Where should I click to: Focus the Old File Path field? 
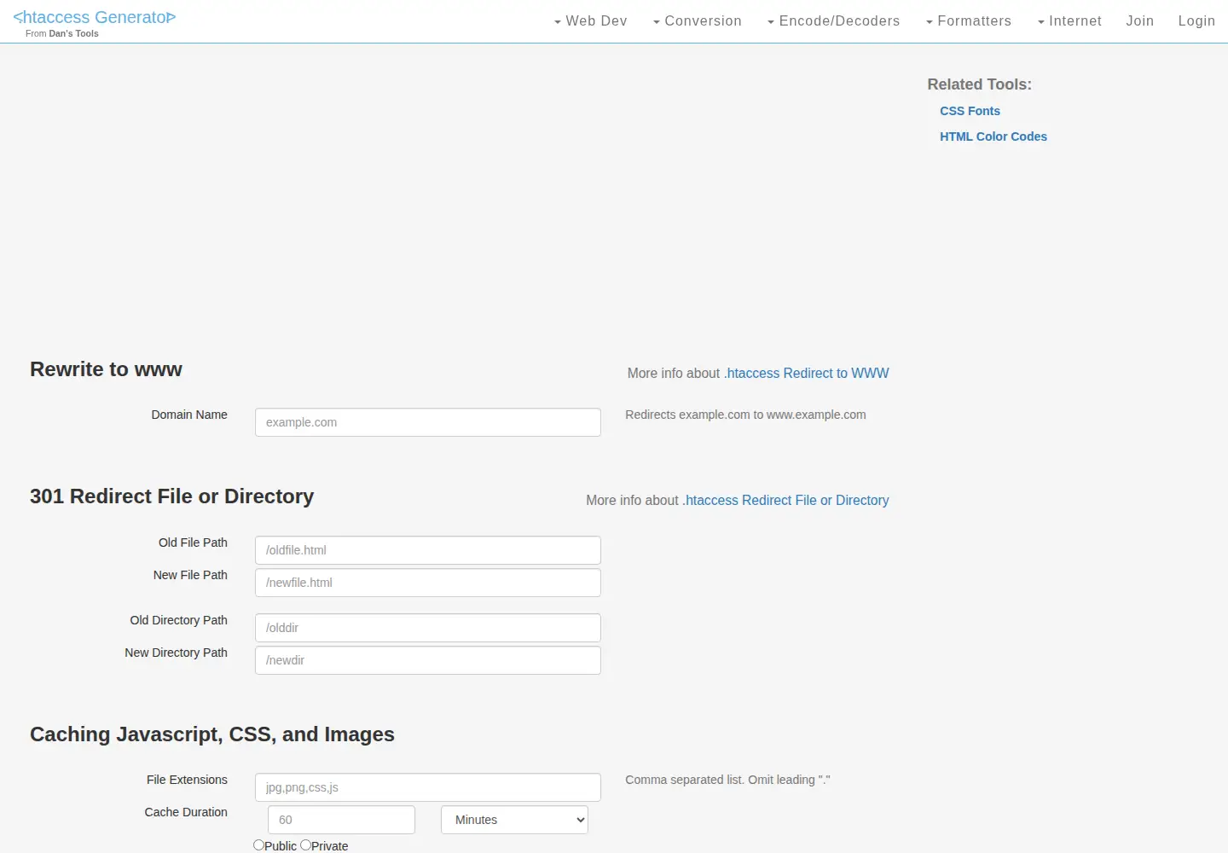point(428,550)
